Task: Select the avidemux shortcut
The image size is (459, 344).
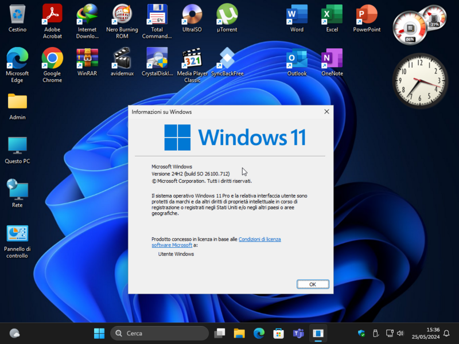Action: [x=122, y=62]
